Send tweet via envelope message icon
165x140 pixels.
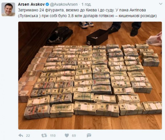[89, 135]
